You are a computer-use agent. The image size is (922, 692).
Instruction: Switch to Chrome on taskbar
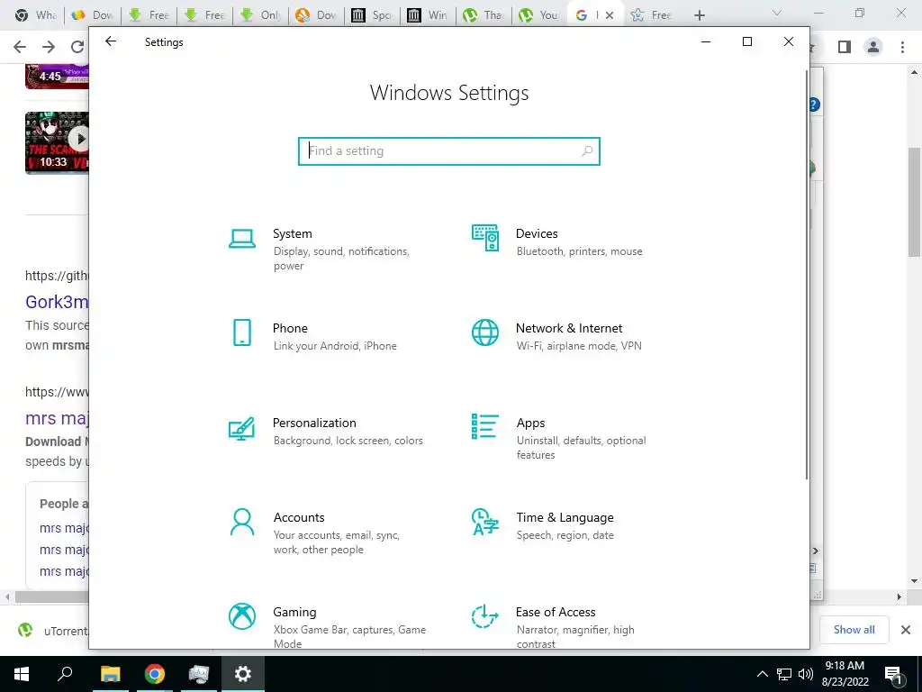(155, 674)
